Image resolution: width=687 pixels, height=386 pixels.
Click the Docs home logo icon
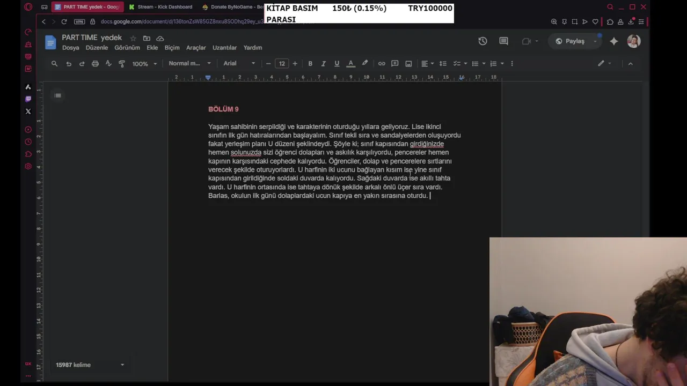(x=50, y=42)
